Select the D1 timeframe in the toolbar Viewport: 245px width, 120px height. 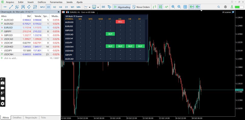pos(66,7)
